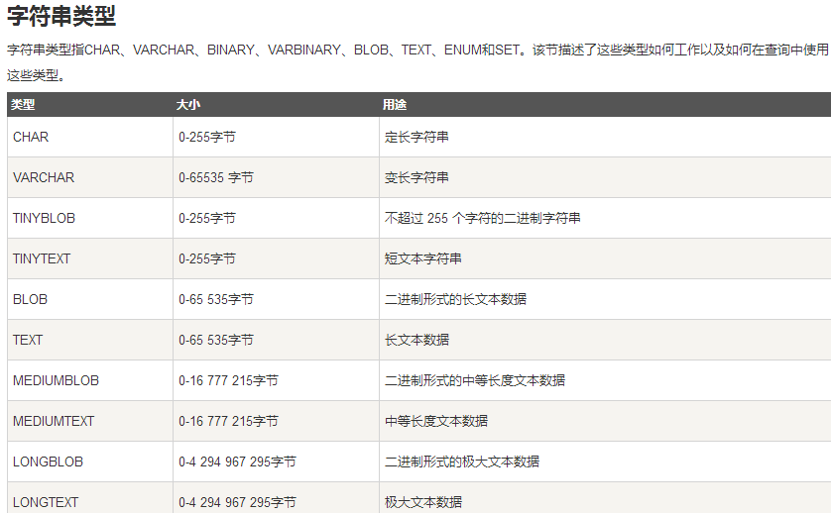Click size cell in LONGBLOB row
Screen dimensions: 831x513
pos(276,462)
